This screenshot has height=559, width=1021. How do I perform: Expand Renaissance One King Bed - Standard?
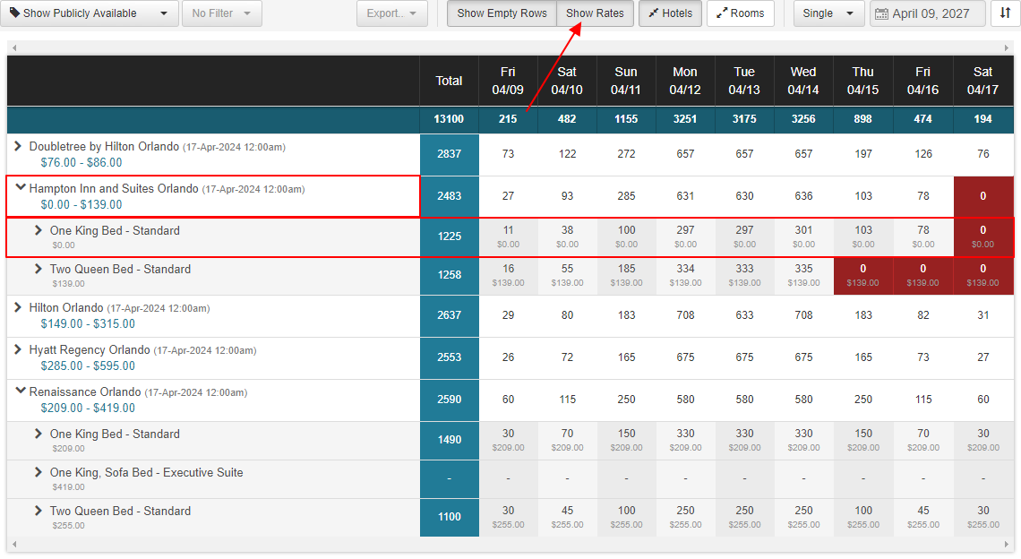(39, 434)
